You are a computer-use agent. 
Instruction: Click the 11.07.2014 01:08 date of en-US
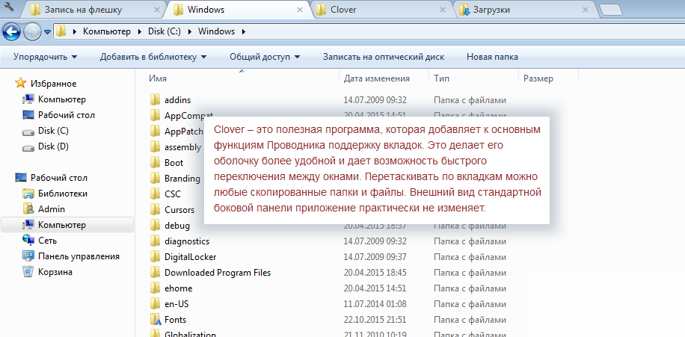[375, 304]
